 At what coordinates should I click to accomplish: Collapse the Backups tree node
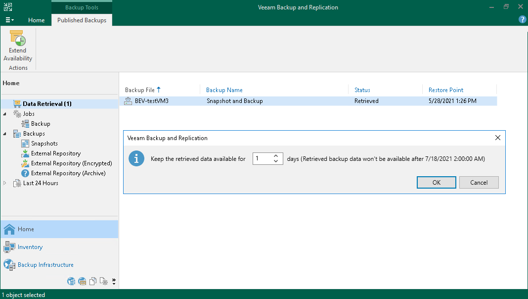point(5,134)
